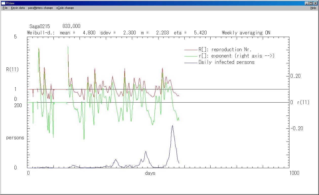The width and height of the screenshot is (319, 195).
Task: Maximize the RView window
Action: click(311, 3)
